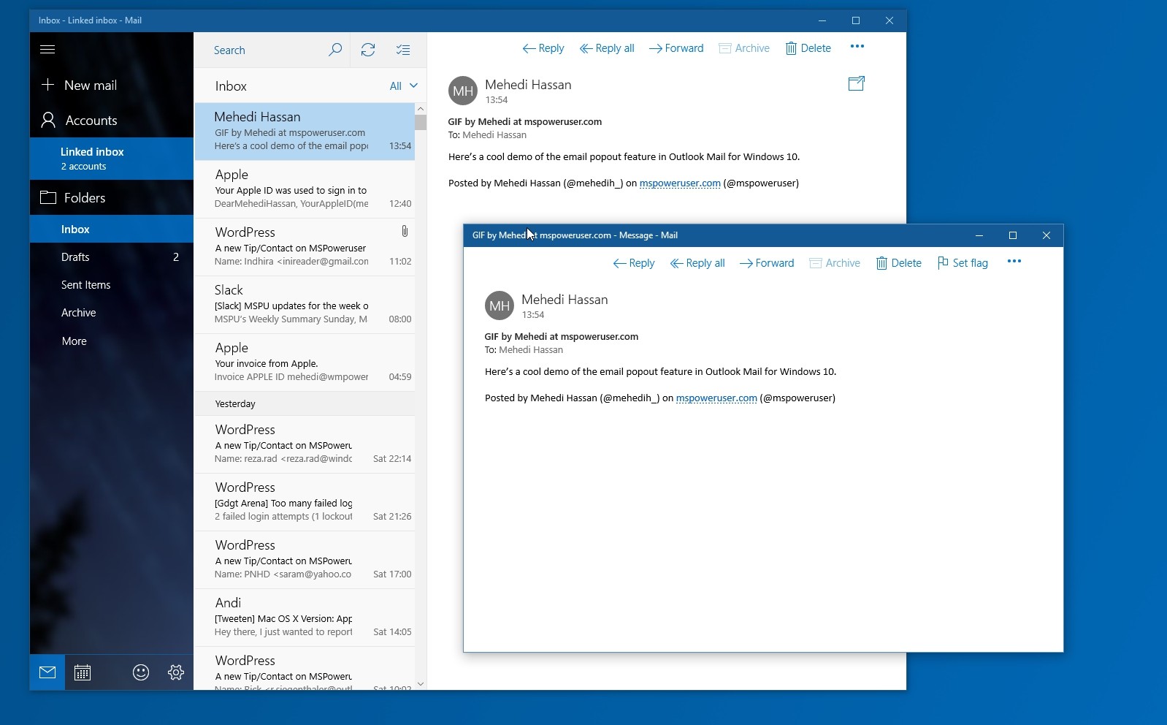1167x725 pixels.
Task: Click the sync mailbox refresh icon
Action: pyautogui.click(x=368, y=50)
